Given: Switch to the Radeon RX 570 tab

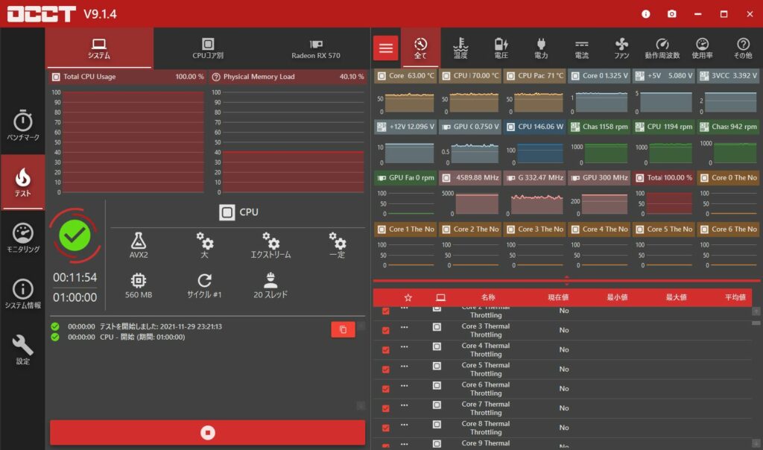Looking at the screenshot, I should [x=316, y=48].
